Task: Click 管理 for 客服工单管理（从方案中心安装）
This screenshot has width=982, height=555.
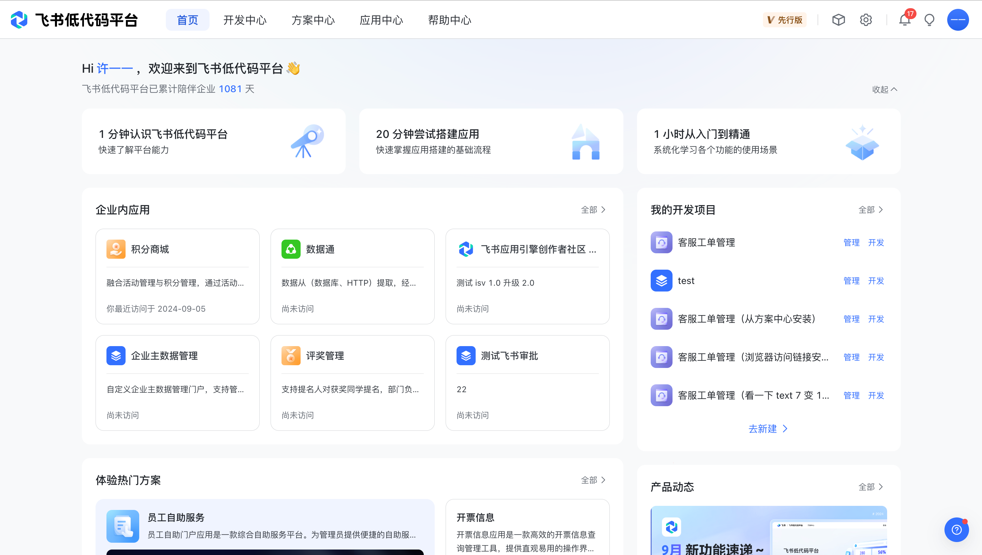Action: pos(851,318)
